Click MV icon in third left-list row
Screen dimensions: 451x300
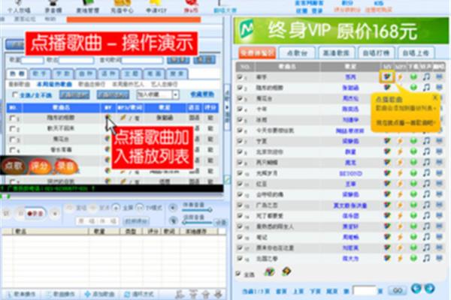pyautogui.click(x=107, y=139)
